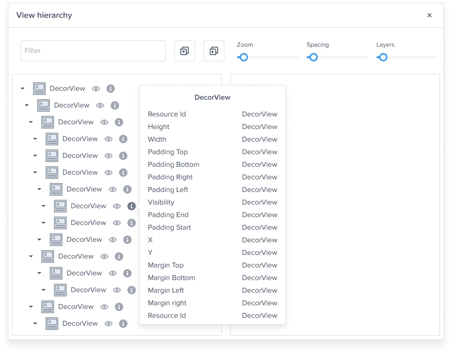Click the layout icon of the last DecorView row
The width and height of the screenshot is (452, 353).
click(52, 324)
